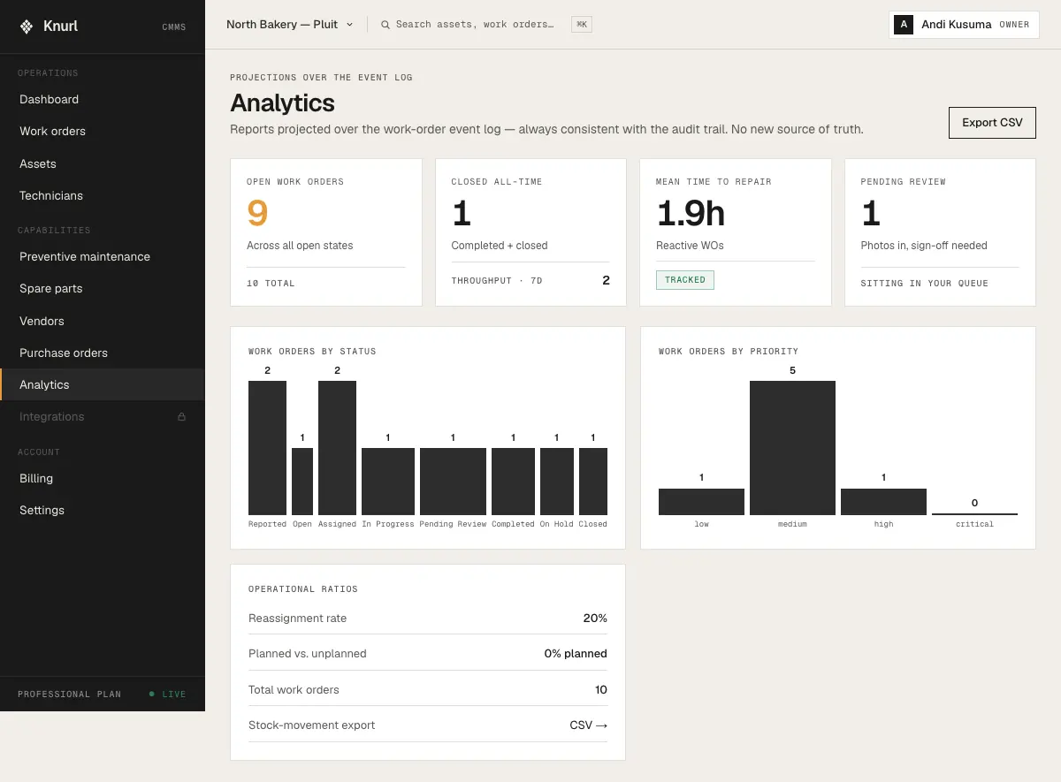Navigate to Technicians
This screenshot has height=782, width=1061.
pos(103,195)
